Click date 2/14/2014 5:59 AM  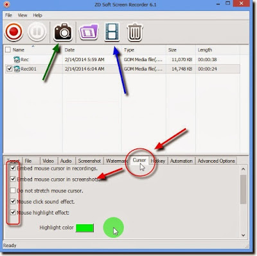point(85,59)
